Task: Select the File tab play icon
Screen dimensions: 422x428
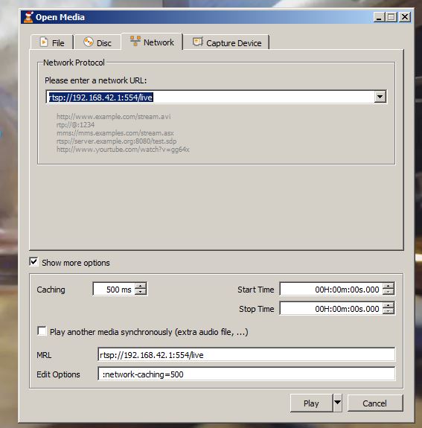Action: 44,42
